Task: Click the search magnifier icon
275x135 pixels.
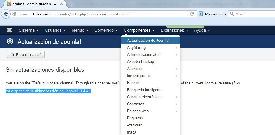Action: point(232,14)
